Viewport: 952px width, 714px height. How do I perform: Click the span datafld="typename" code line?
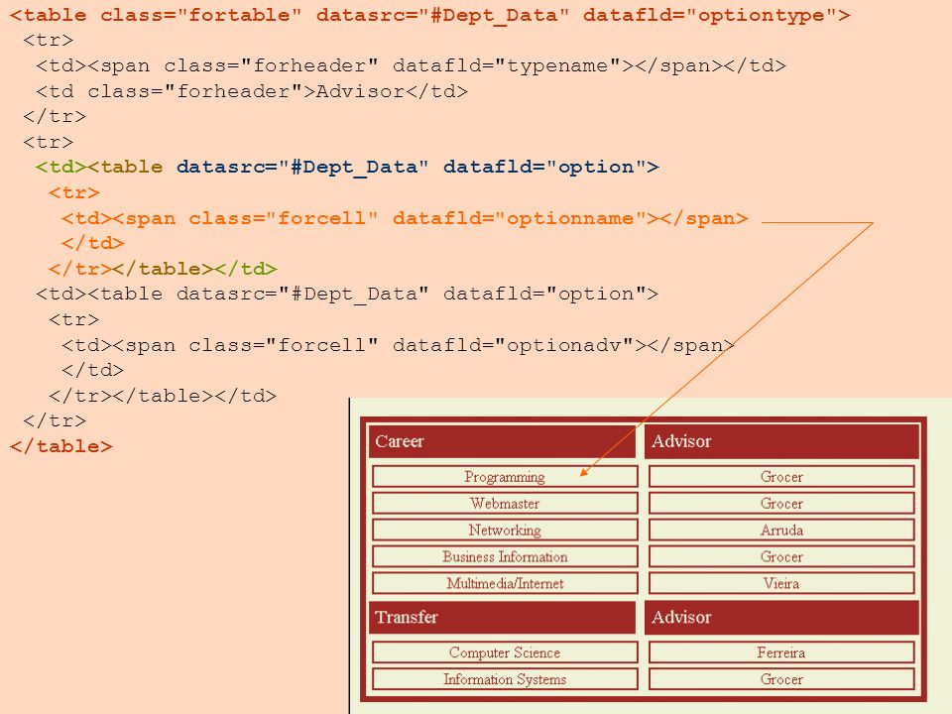(411, 65)
